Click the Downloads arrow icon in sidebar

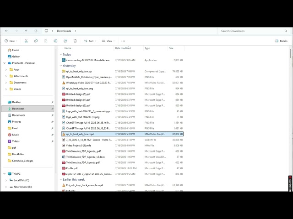click(x=10, y=109)
